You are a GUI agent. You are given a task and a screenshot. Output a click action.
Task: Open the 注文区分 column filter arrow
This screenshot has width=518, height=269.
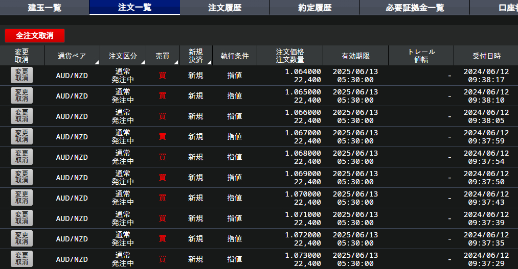(x=143, y=62)
